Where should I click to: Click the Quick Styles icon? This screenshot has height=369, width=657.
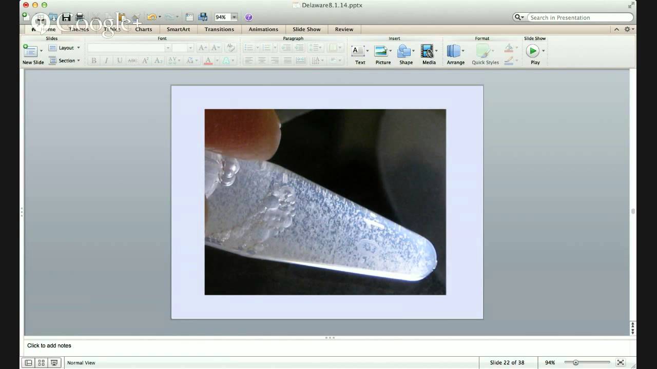483,51
